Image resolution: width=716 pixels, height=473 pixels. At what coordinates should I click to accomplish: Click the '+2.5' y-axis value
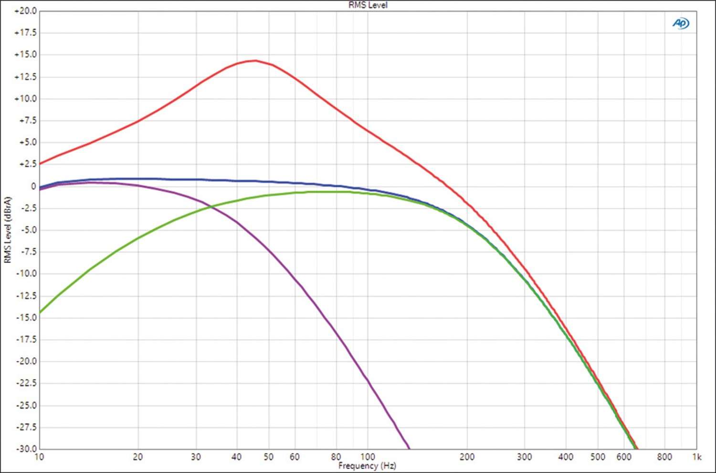point(28,164)
